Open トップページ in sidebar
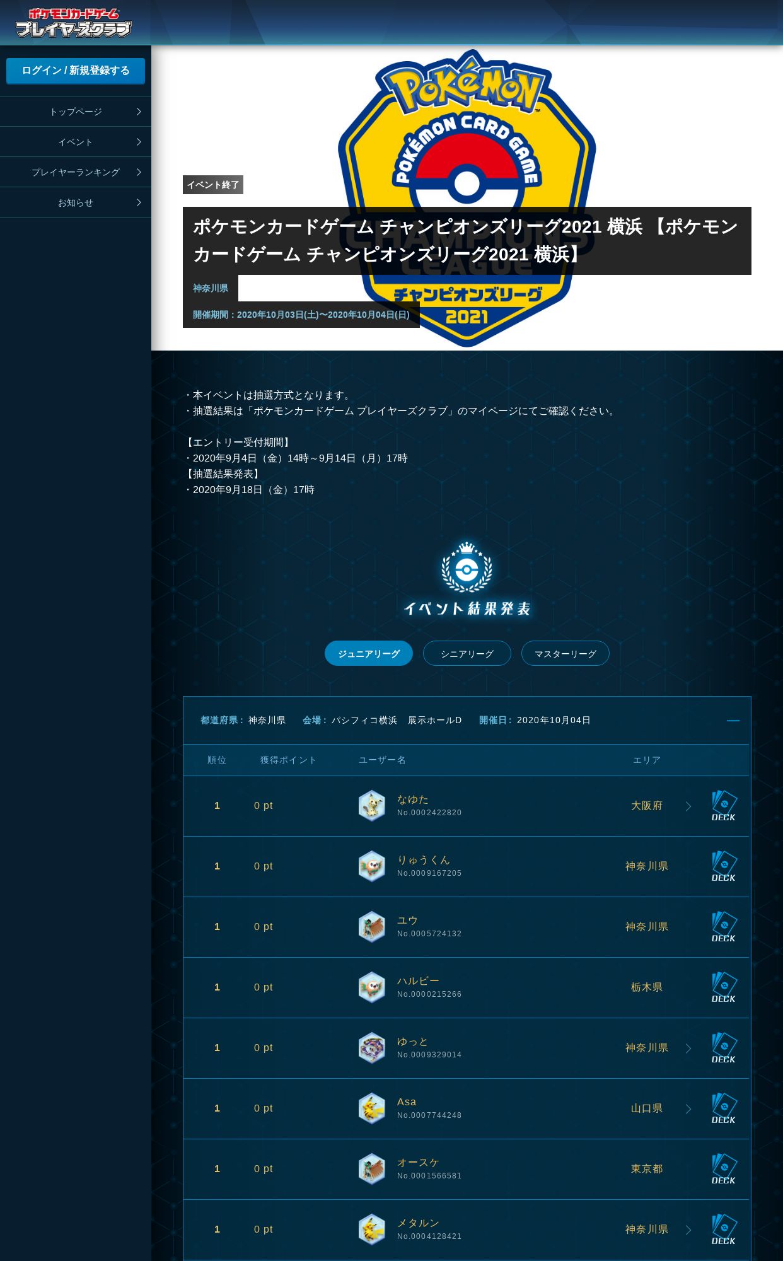783x1261 pixels. [x=76, y=112]
